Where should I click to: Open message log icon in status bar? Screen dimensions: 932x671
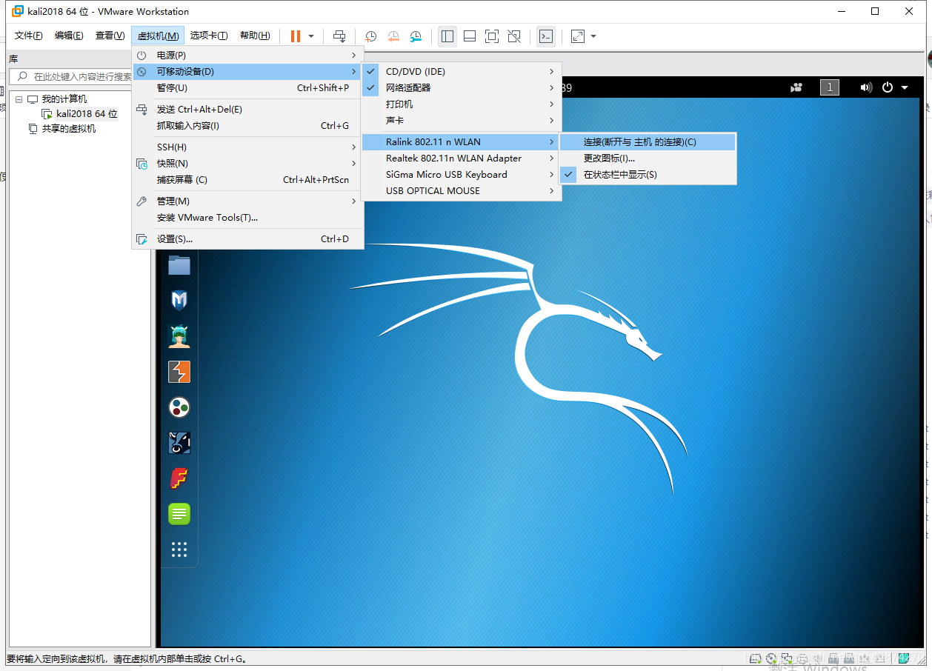pyautogui.click(x=904, y=658)
